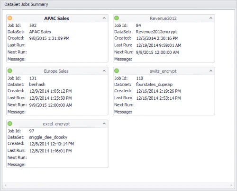The image size is (237, 191).
Task: Collapse the APAC Sales job card
Action: (x=104, y=18)
